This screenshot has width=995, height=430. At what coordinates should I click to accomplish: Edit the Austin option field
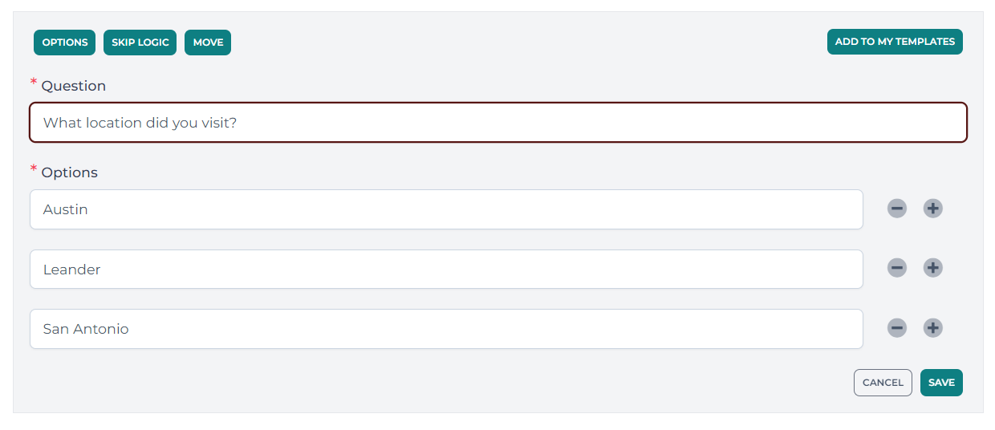446,209
